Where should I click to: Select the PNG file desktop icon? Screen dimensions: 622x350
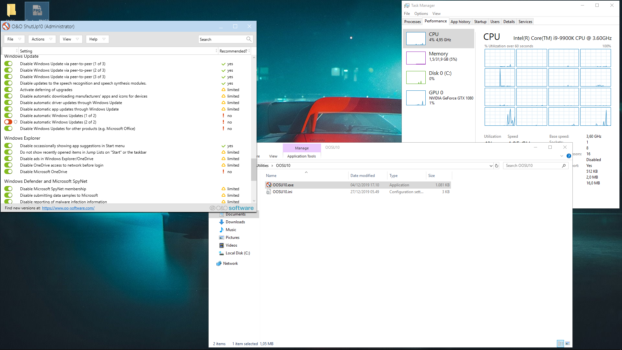tap(37, 10)
